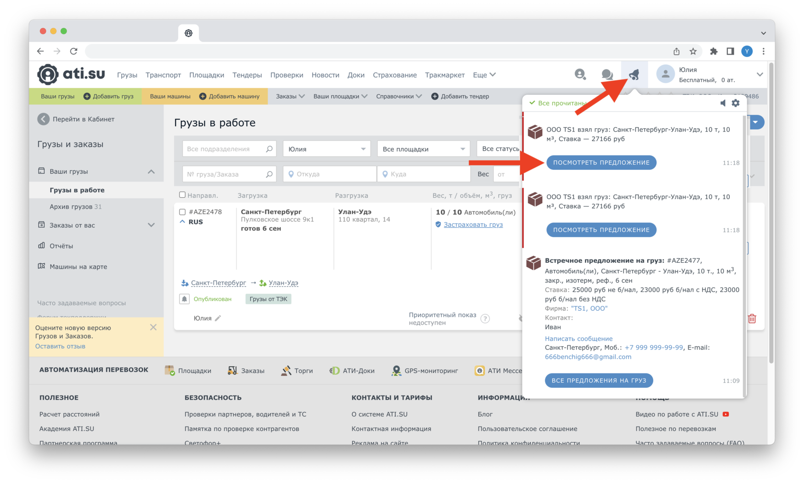
Task: Tick the checkbox for cargo #AZE2478
Action: pos(182,212)
